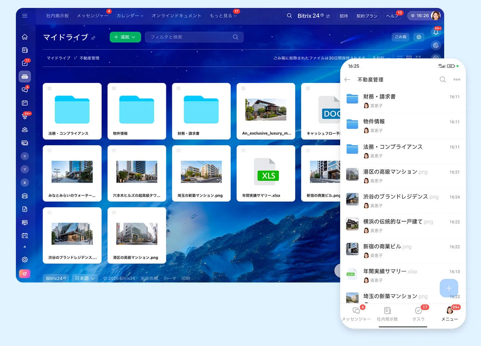
Task: Tap the search magnifier in mobile 不動産管理 view
Action: tap(443, 80)
